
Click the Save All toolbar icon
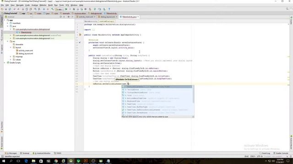point(6,9)
